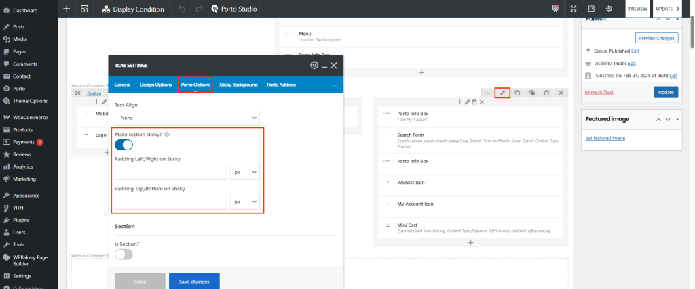Click the Add Element plus icon in top bar
Viewport: 695px width, 289px height.
coord(66,9)
